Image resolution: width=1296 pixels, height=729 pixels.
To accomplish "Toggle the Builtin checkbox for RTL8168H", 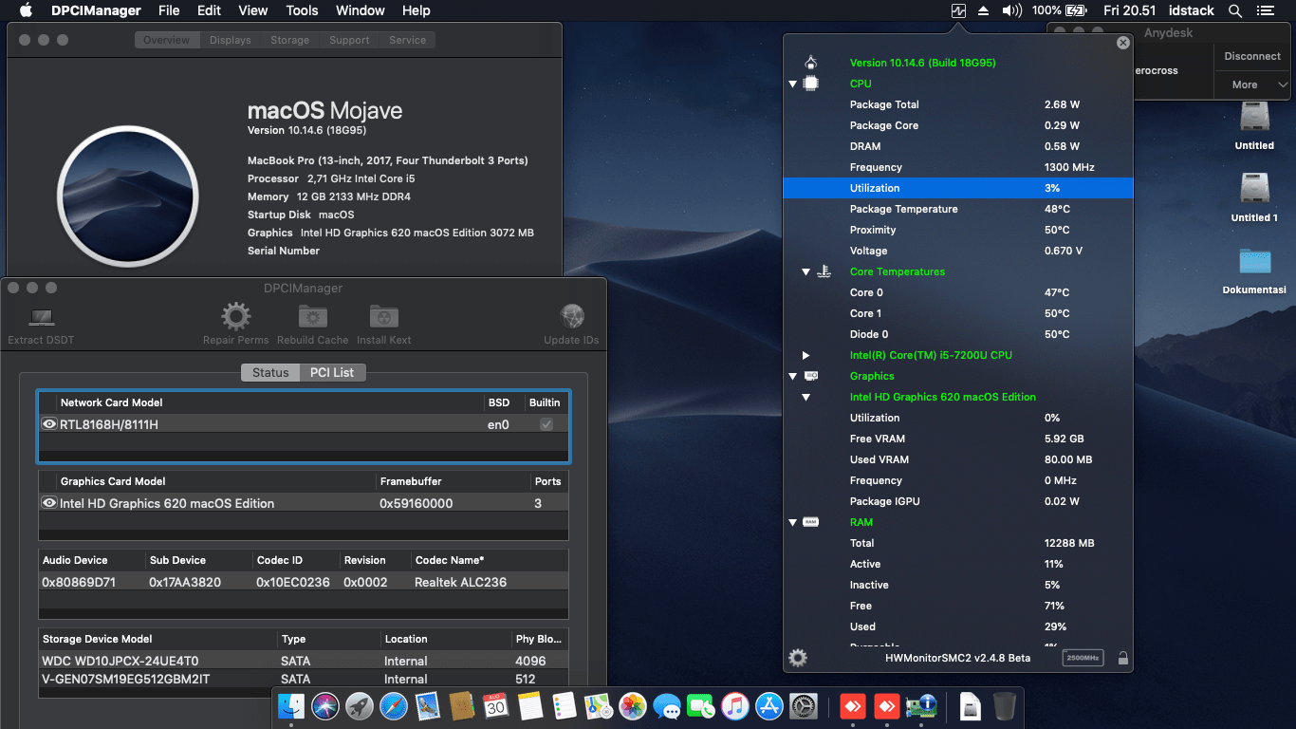I will click(x=546, y=424).
